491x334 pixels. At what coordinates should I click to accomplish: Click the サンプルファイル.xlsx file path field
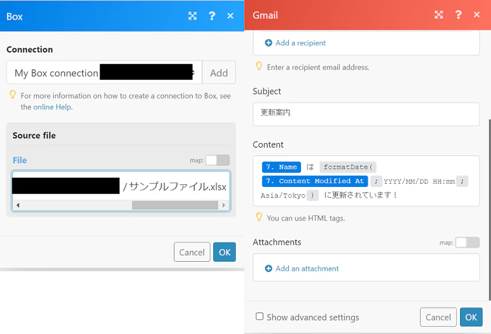click(x=121, y=186)
